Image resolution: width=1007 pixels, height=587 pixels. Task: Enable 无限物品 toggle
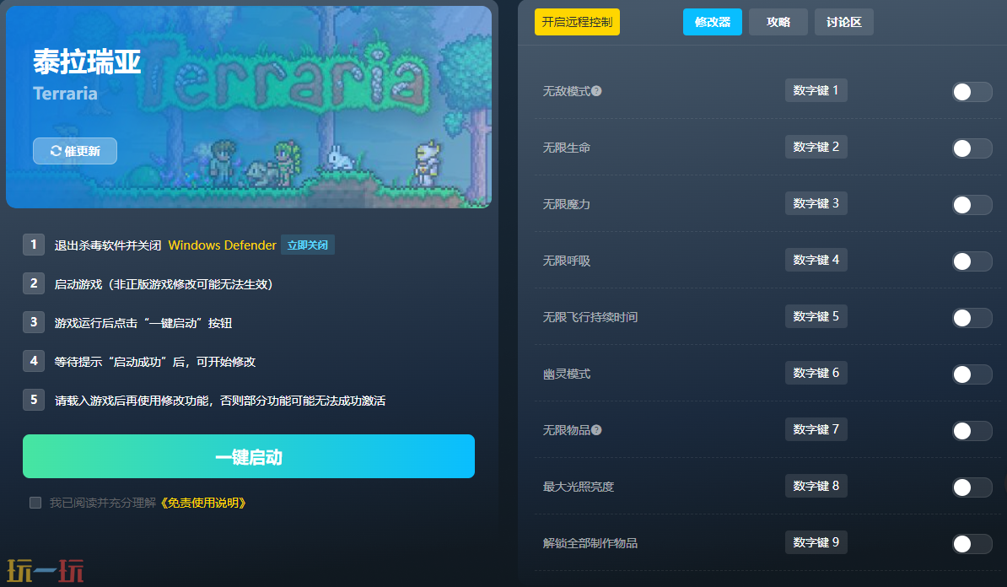pos(972,431)
